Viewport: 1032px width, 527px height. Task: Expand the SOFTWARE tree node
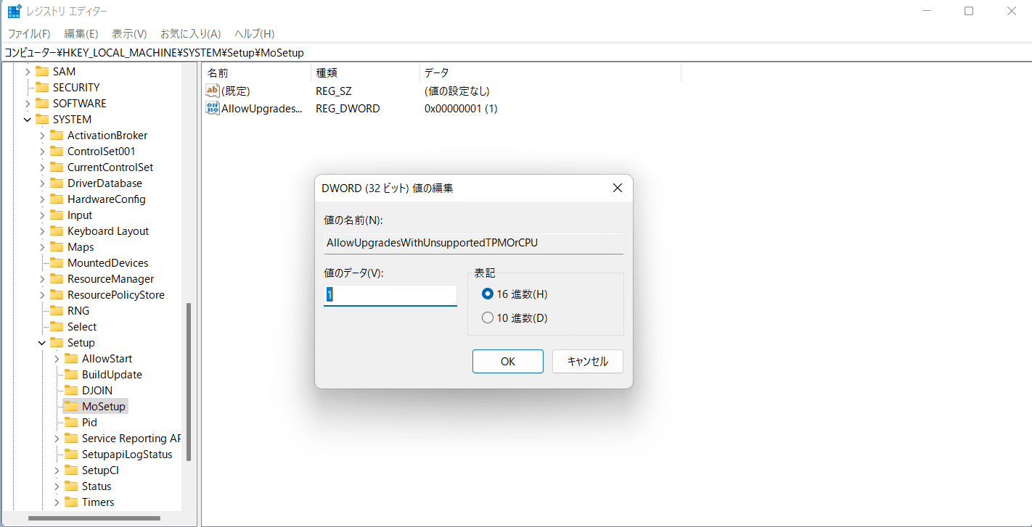coord(28,104)
